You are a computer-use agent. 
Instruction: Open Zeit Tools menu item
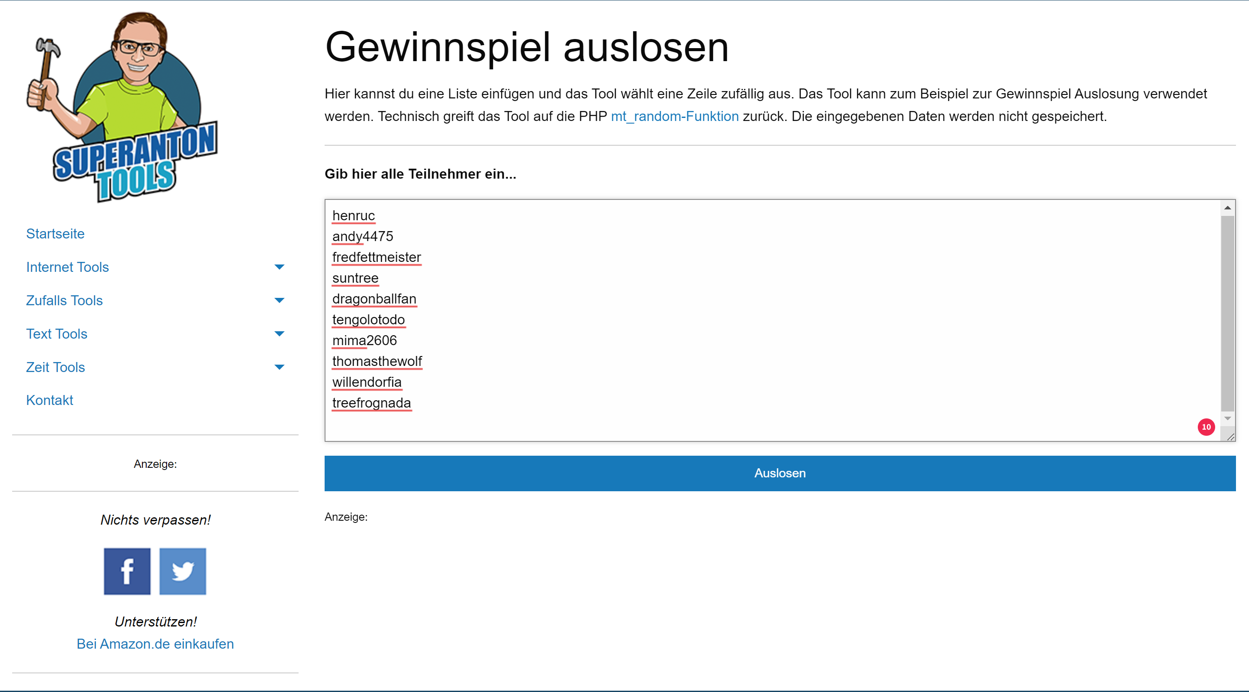pyautogui.click(x=55, y=367)
